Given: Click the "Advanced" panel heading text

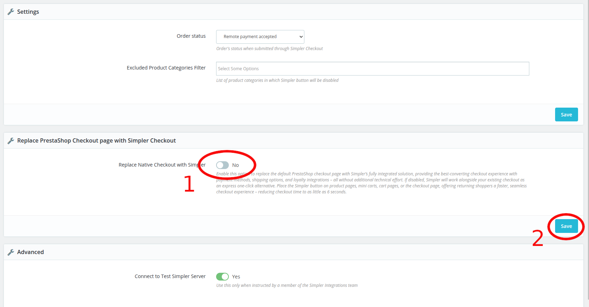Looking at the screenshot, I should click(31, 252).
